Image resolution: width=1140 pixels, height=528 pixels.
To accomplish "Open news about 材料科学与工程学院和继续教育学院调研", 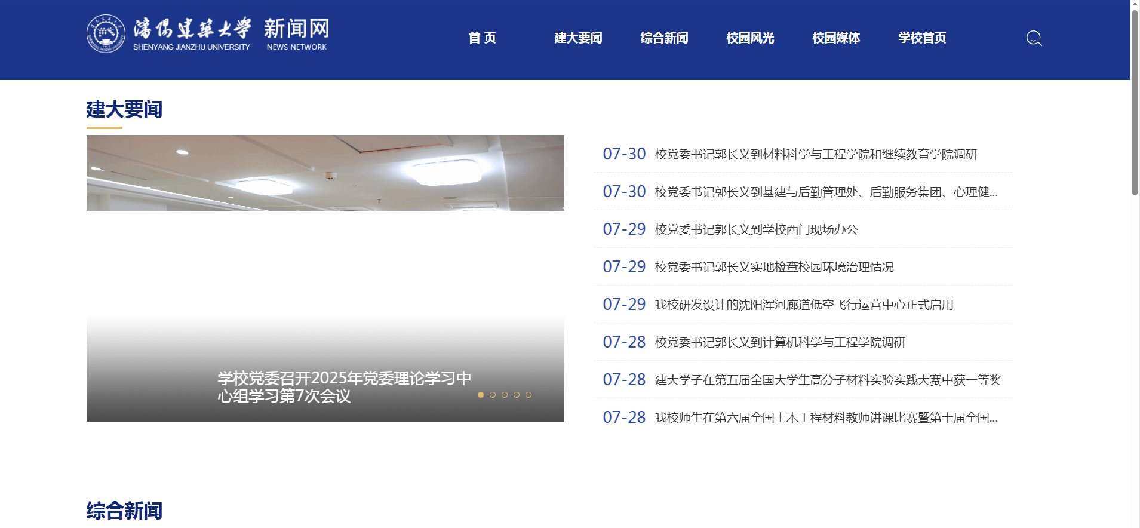I will 816,155.
